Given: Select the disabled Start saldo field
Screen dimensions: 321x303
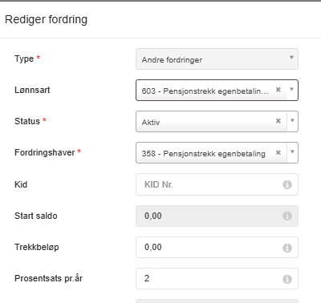Looking at the screenshot, I should 217,216.
